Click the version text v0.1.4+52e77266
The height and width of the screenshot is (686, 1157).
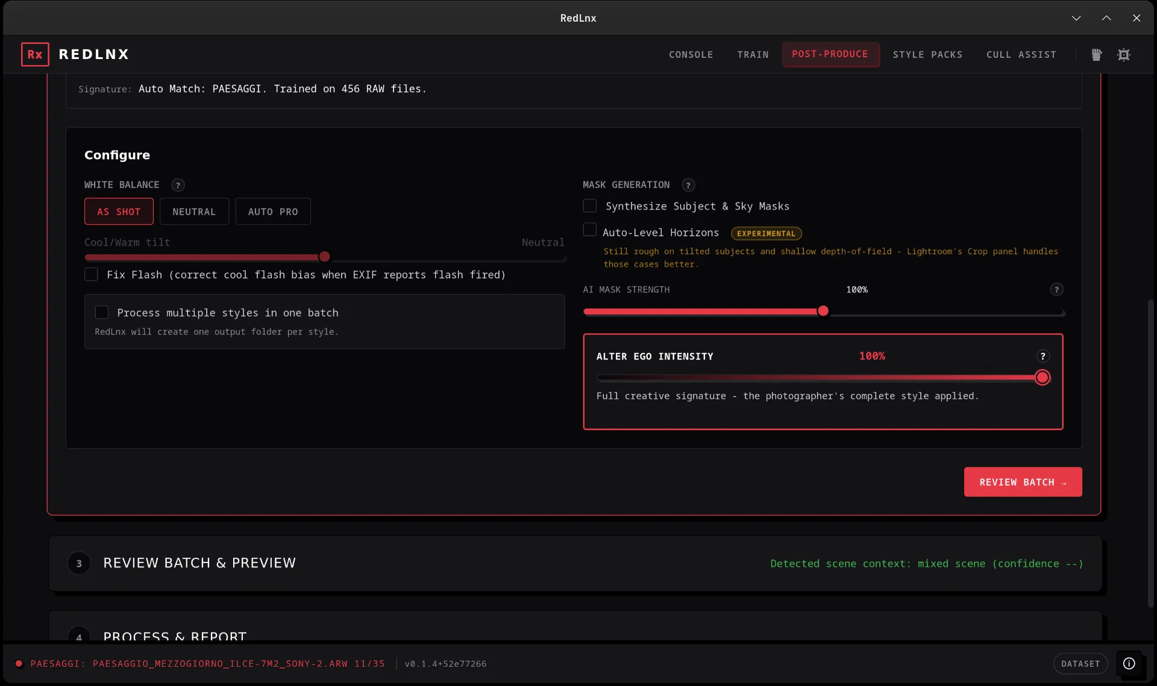tap(446, 664)
